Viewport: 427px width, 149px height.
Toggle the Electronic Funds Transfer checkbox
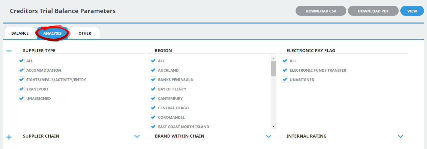[x=285, y=70]
